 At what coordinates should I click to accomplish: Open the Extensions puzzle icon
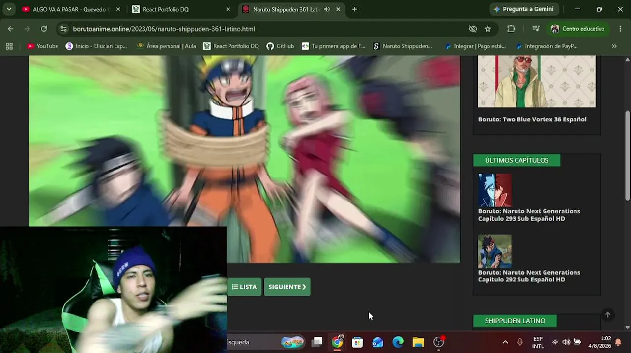[x=511, y=29]
